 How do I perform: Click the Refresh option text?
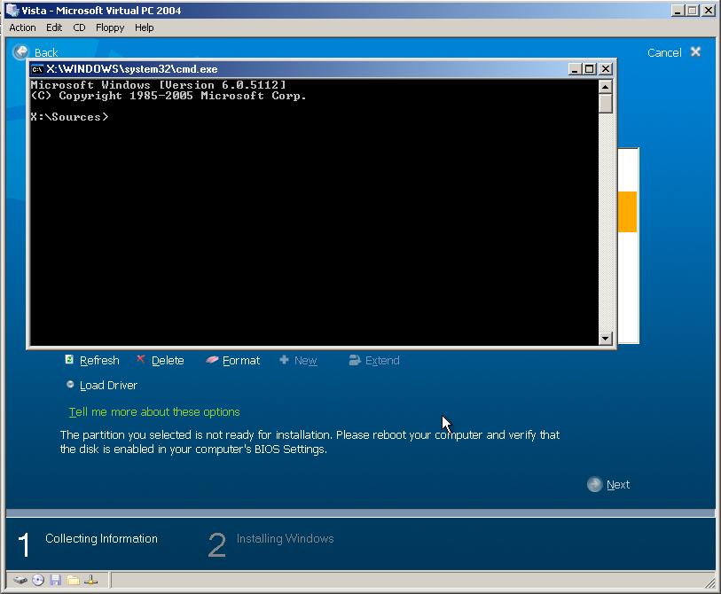tap(99, 361)
